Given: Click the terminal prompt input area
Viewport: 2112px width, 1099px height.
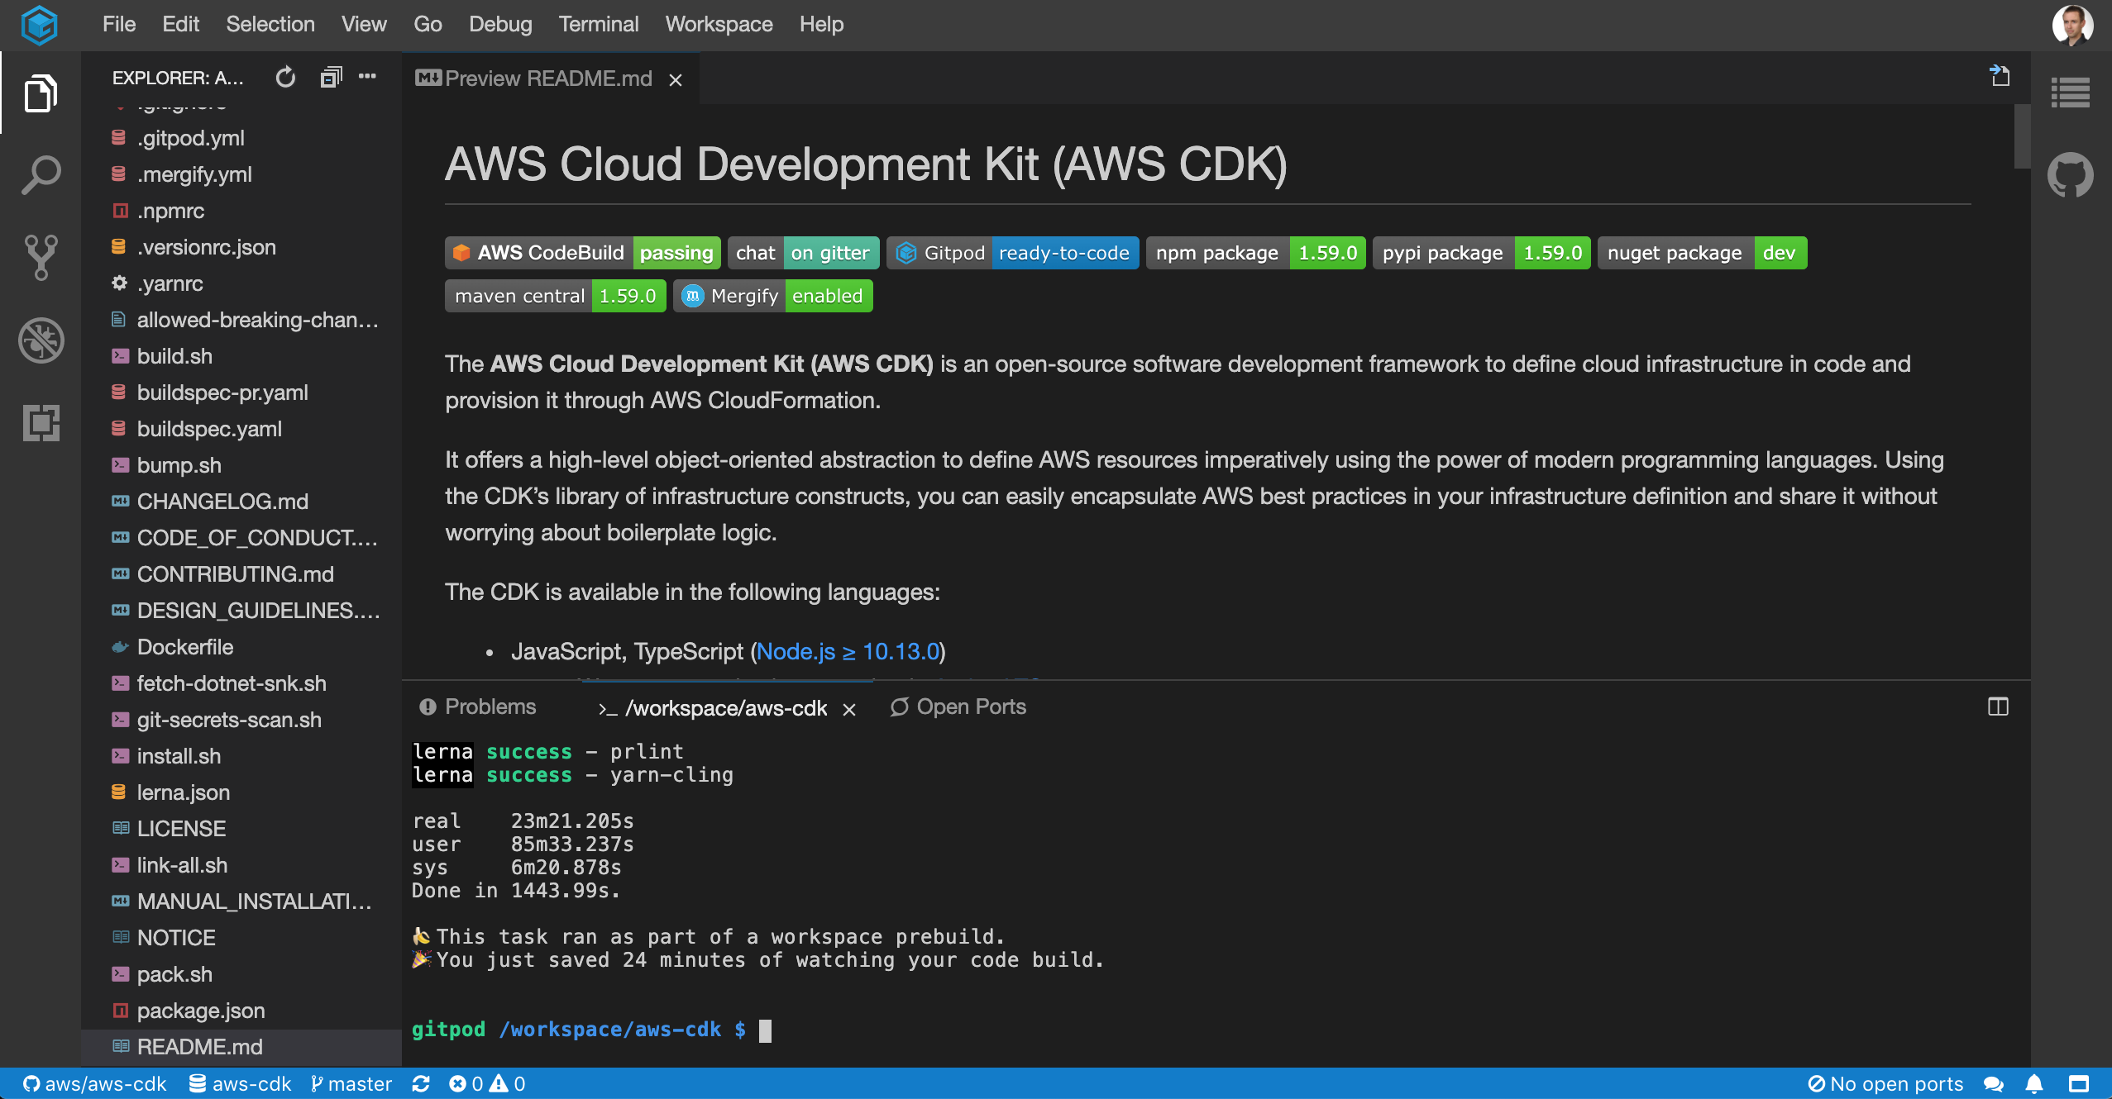Looking at the screenshot, I should click(766, 1030).
